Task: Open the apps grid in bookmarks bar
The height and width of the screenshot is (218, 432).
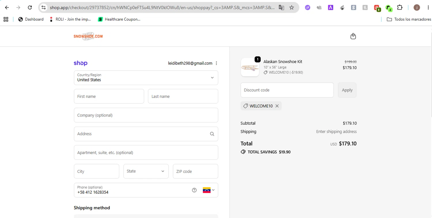Action: click(x=6, y=19)
